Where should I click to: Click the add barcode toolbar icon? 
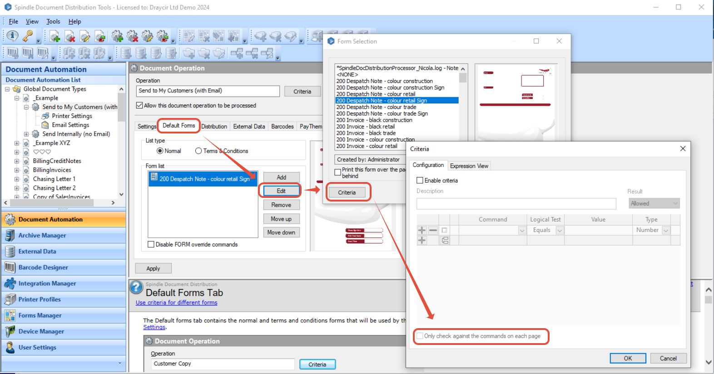pyautogui.click(x=13, y=54)
